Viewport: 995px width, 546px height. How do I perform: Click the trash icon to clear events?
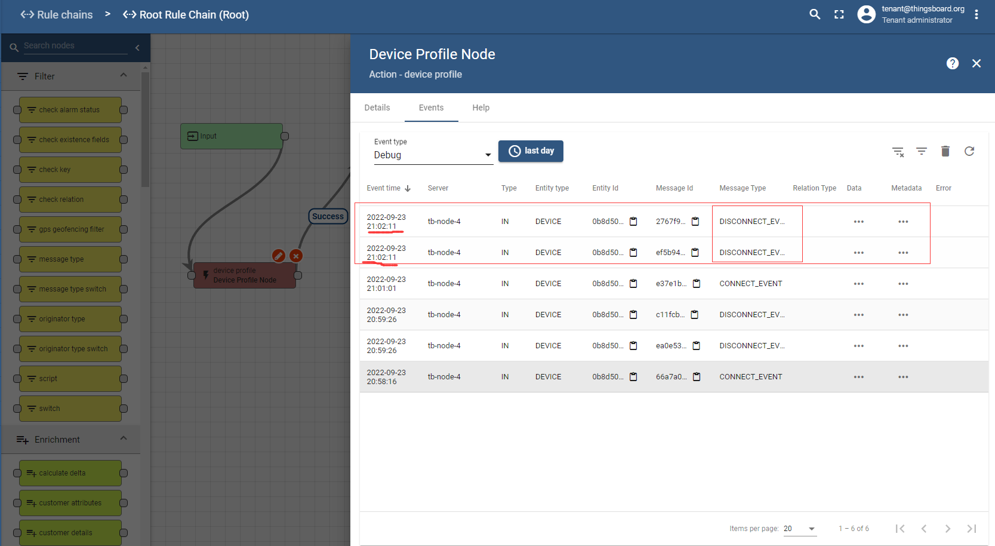[x=945, y=151]
